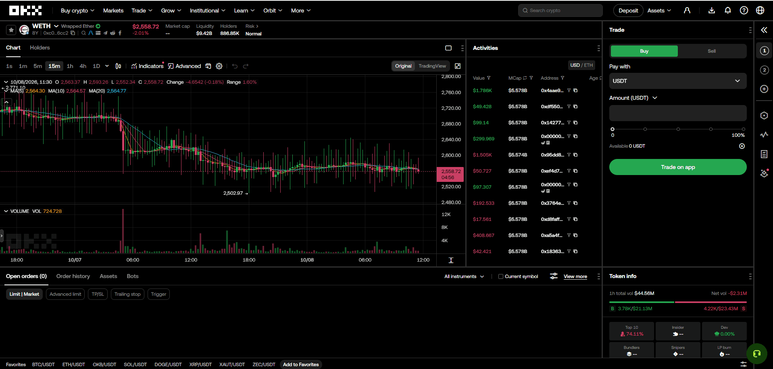Click the Amount (USDT) input box
773x369 pixels.
tap(678, 113)
